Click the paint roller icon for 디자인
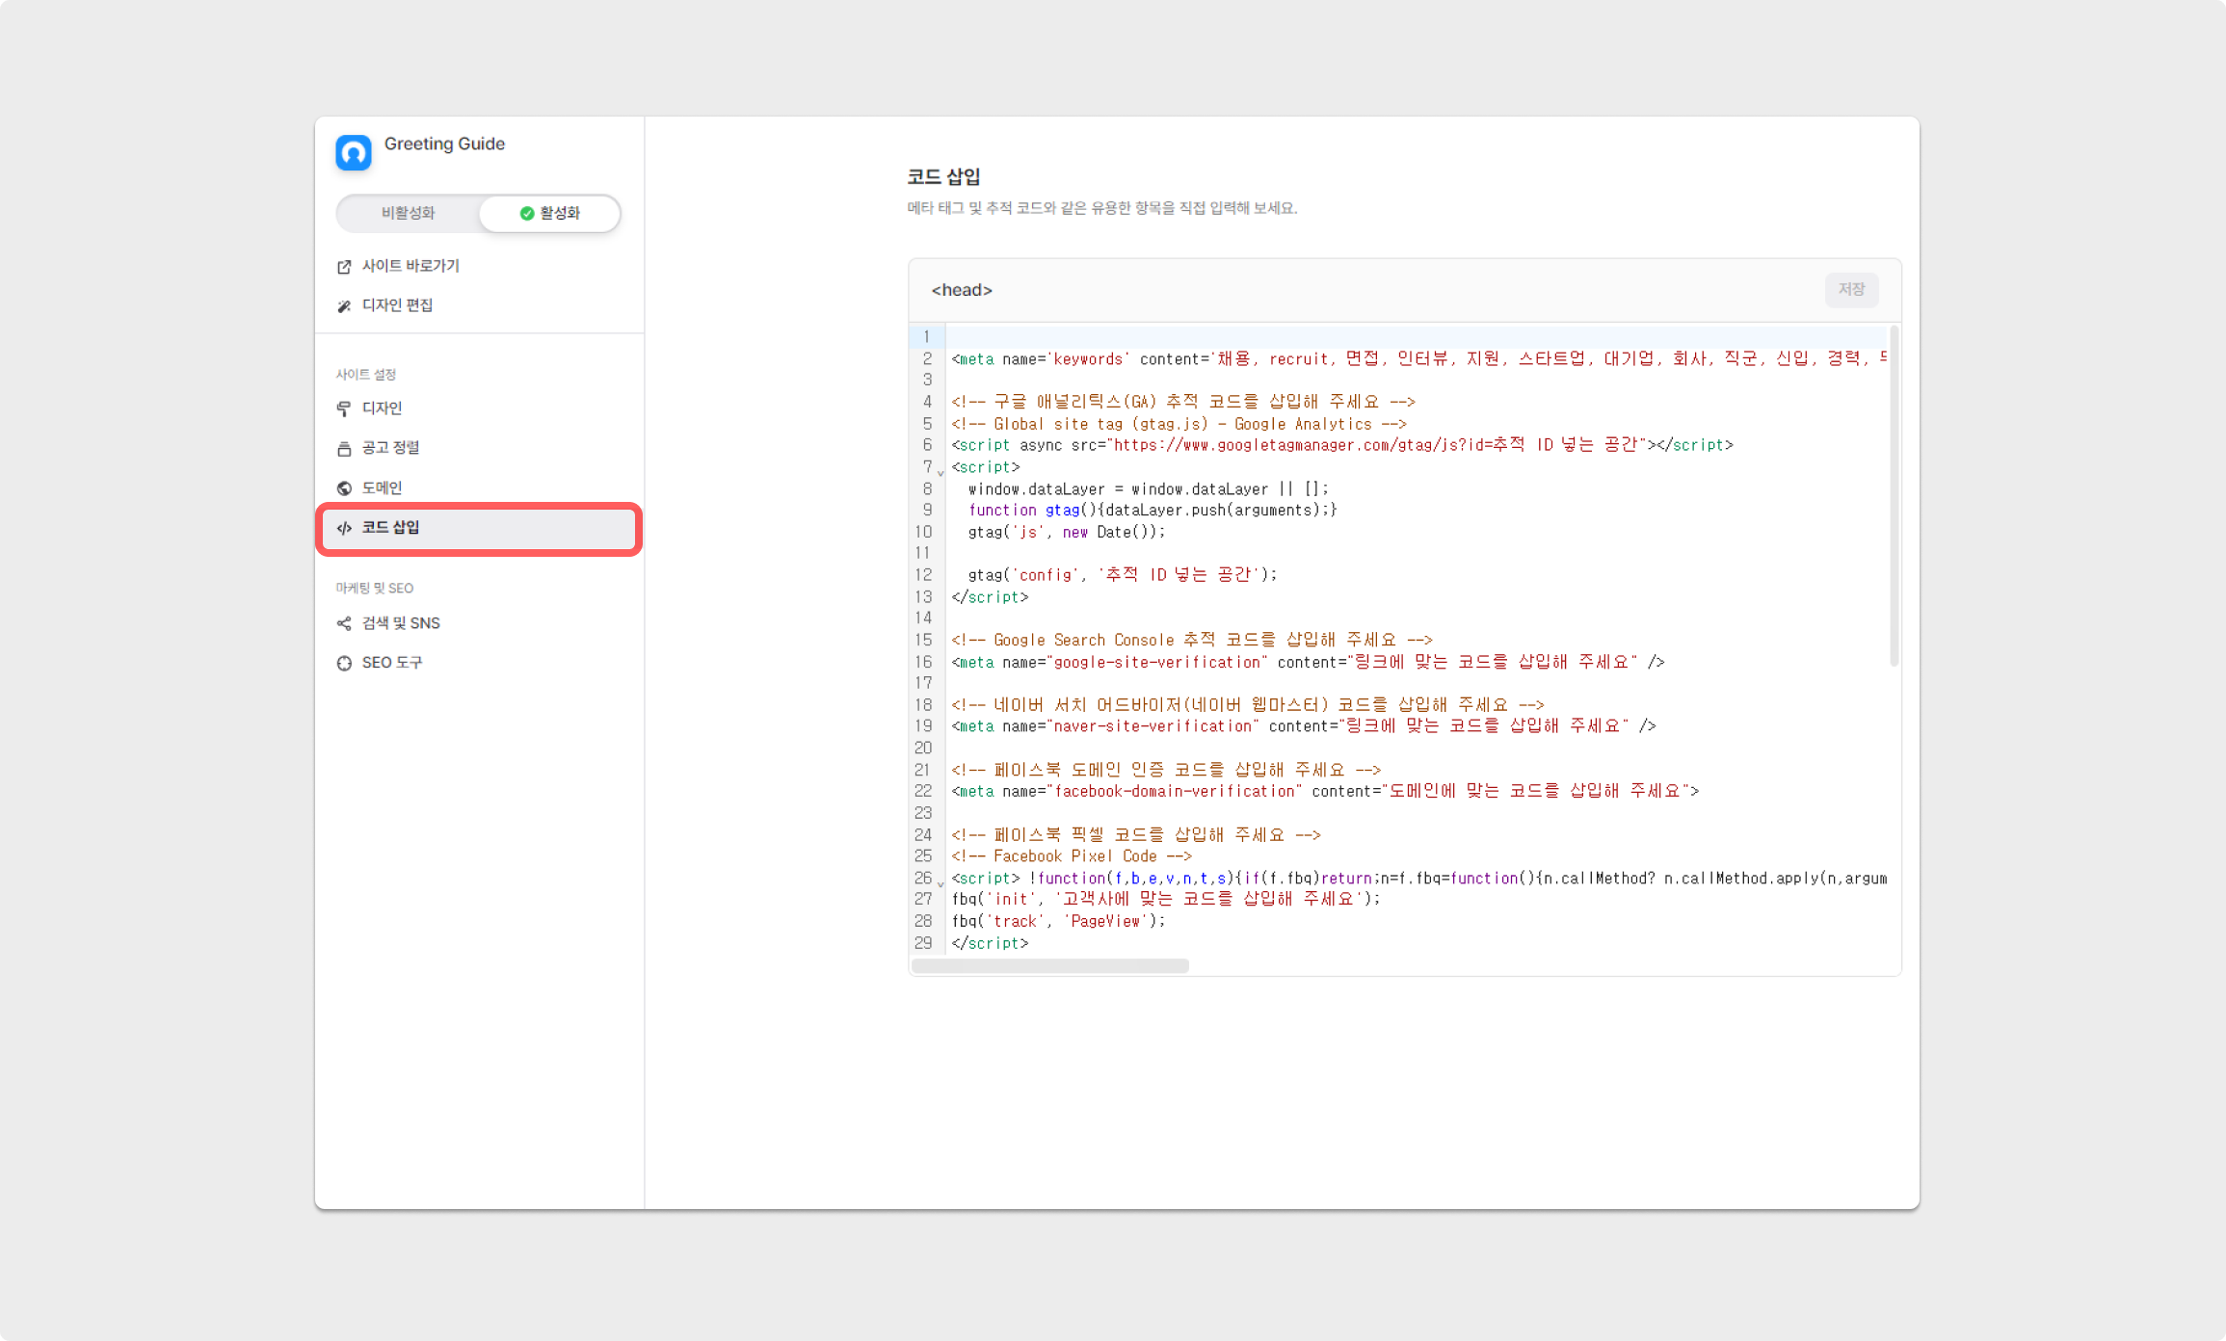This screenshot has width=2226, height=1341. click(344, 408)
